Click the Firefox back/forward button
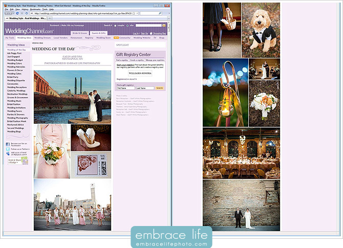Screen dimensions: 343x248 8,13
